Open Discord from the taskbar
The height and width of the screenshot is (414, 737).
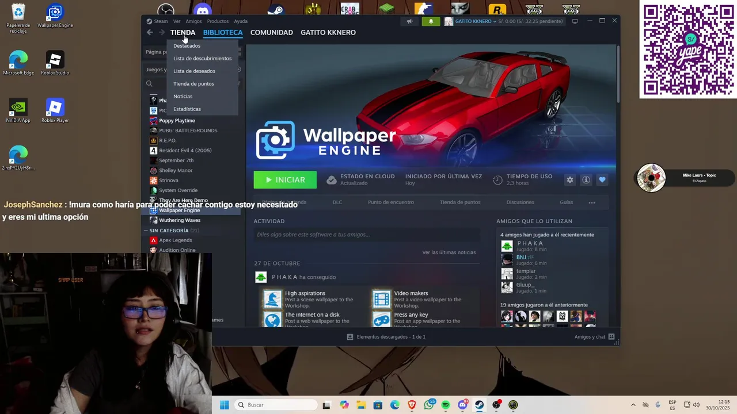(x=462, y=405)
